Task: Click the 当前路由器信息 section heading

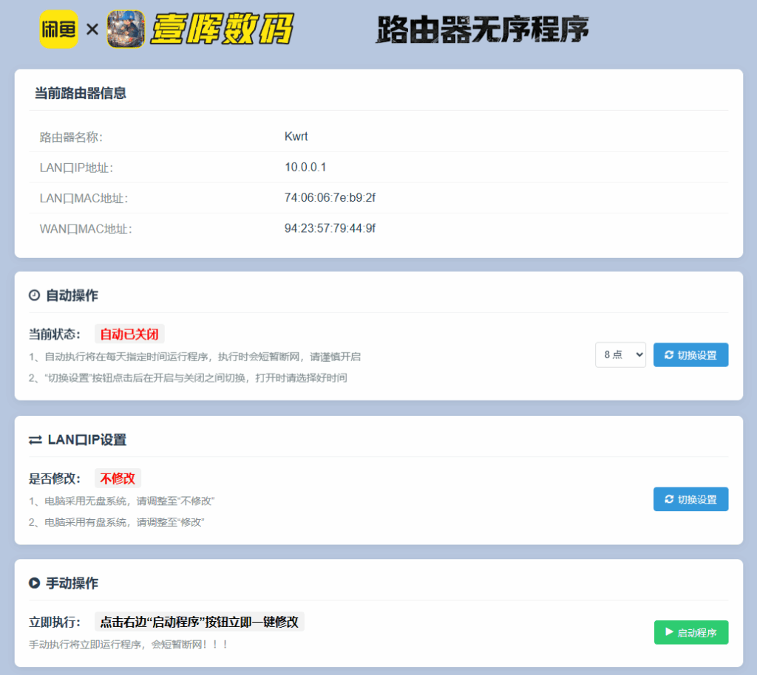Action: [80, 93]
